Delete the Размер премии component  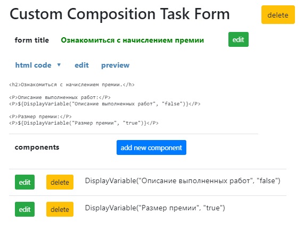60,209
